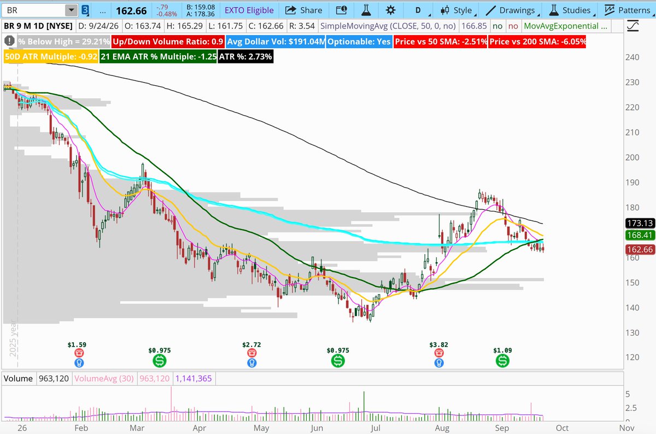Image resolution: width=656 pixels, height=434 pixels.
Task: Click the 173.13 price bubble on the axis
Action: tap(639, 224)
